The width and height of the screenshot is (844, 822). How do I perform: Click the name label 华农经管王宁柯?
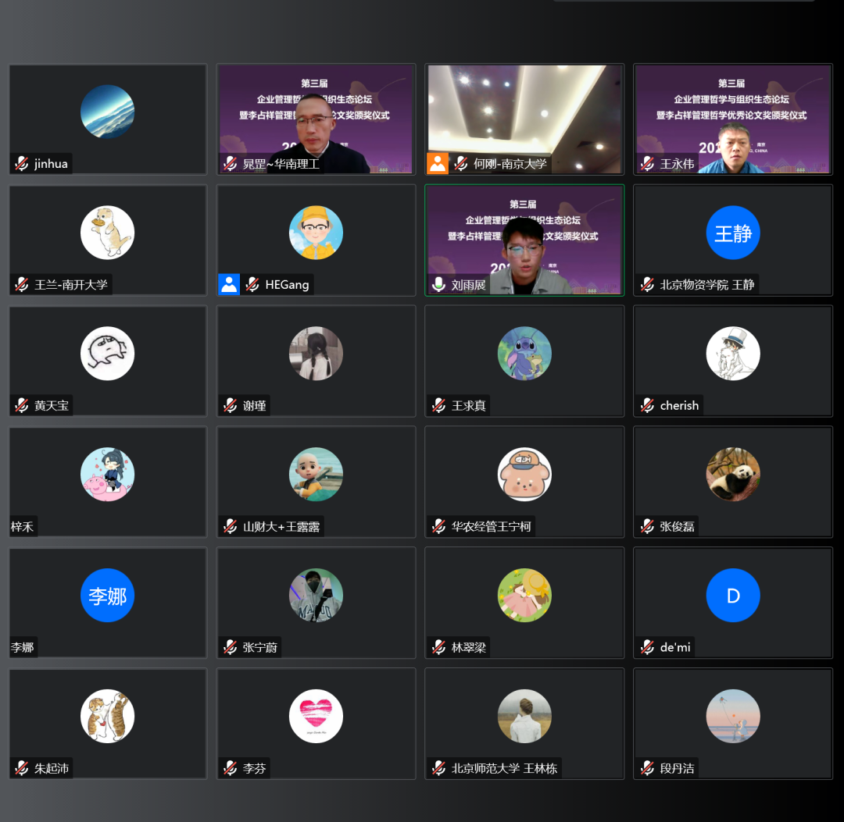point(491,526)
